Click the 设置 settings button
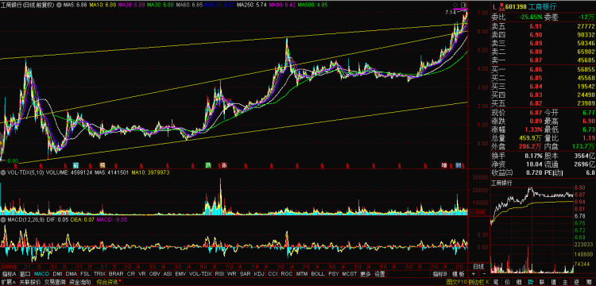This screenshot has height=286, width=596. 379,274
